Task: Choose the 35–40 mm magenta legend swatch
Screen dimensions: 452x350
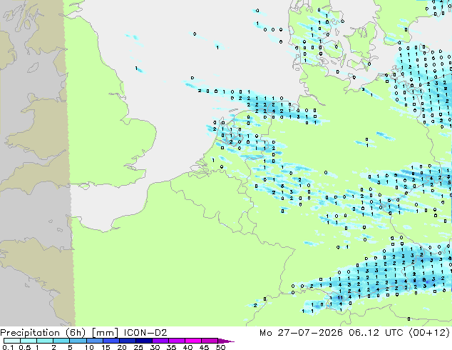Action: (176, 341)
